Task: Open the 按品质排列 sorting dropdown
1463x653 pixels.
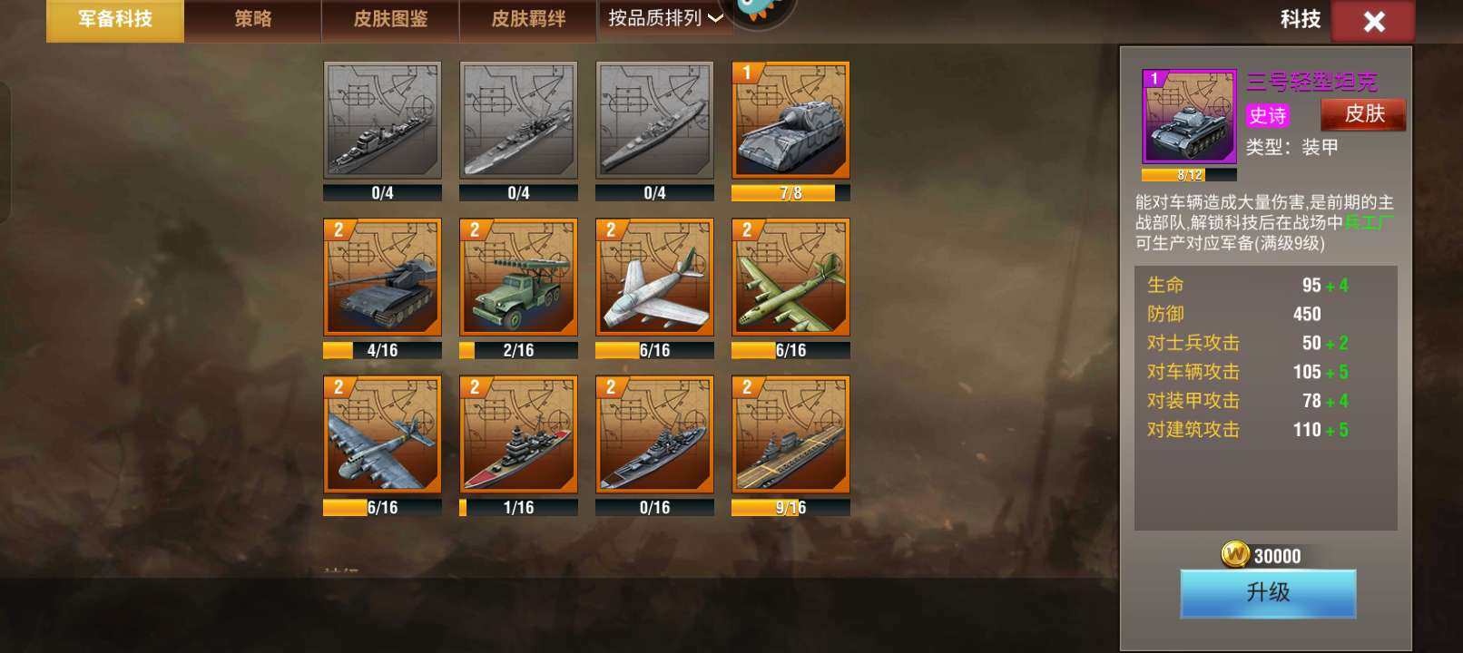Action: coord(665,18)
